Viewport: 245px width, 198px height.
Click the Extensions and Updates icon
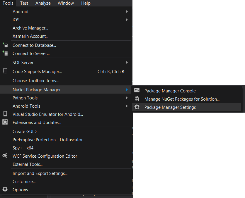(x=5, y=122)
